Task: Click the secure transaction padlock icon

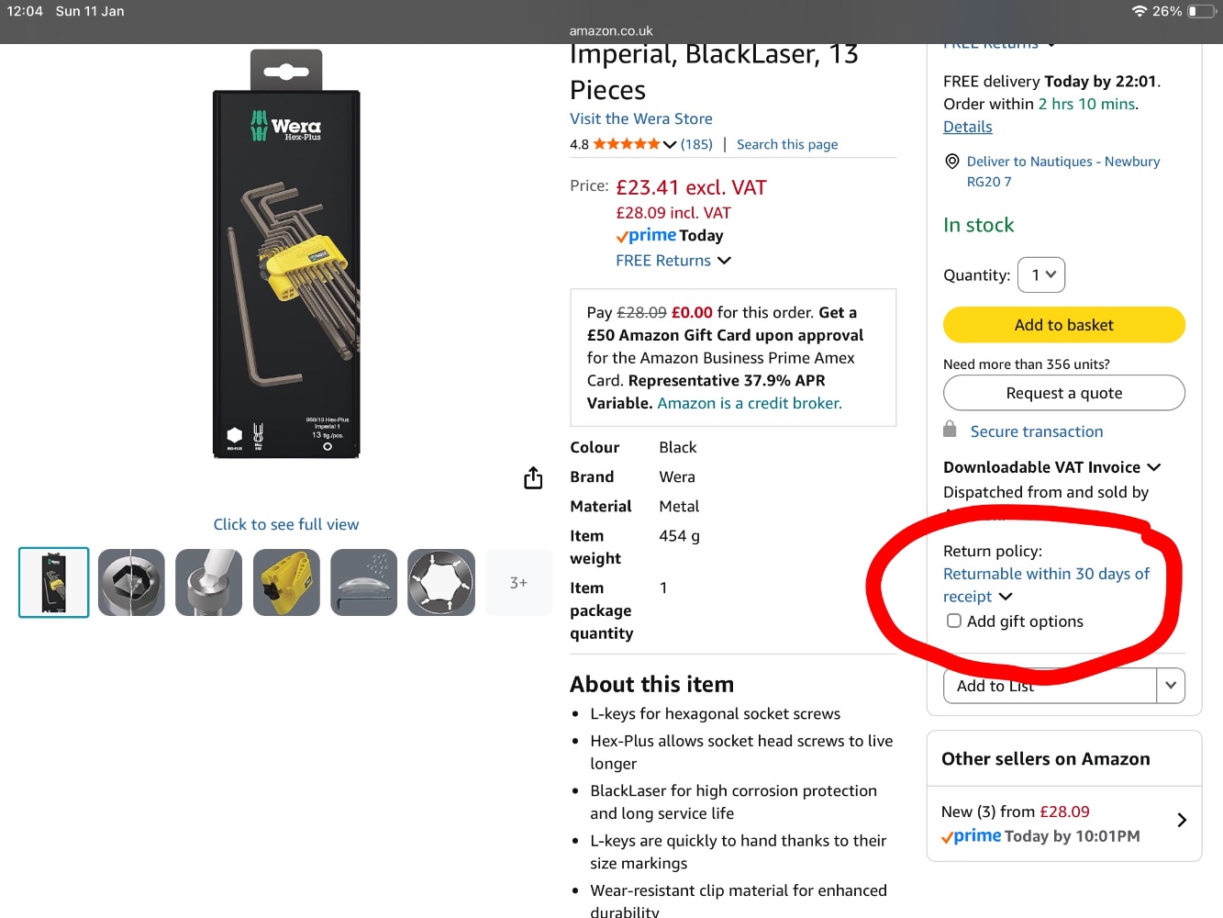Action: click(950, 430)
